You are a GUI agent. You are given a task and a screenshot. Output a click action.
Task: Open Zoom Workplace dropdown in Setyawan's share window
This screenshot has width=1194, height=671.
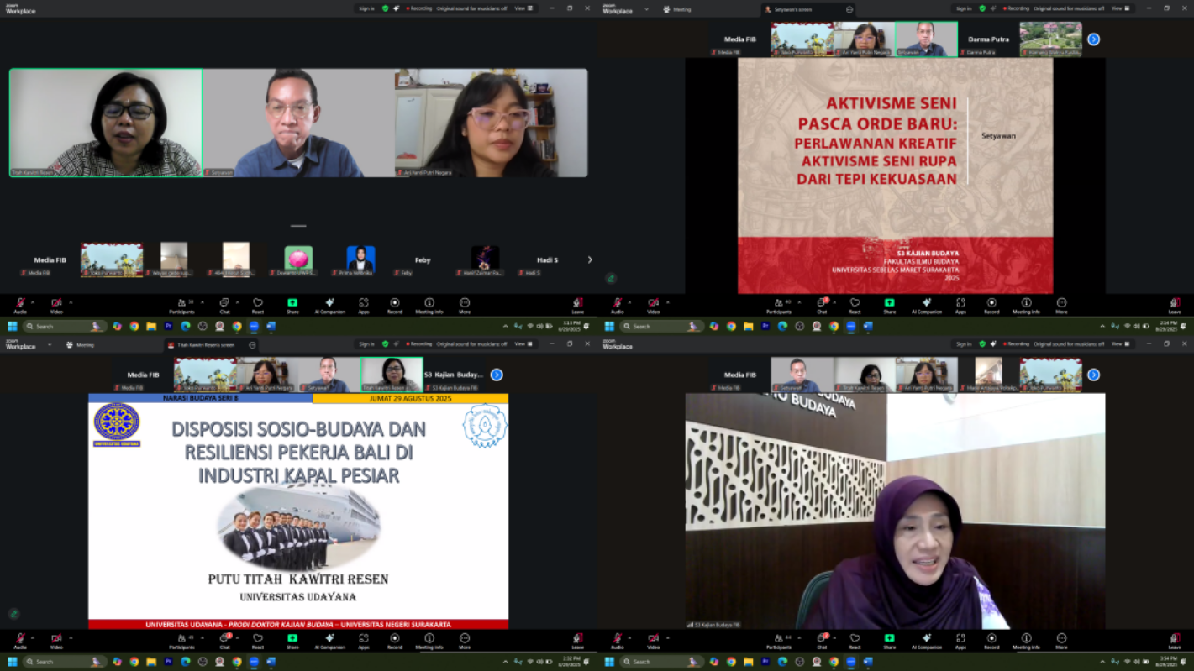coord(646,9)
